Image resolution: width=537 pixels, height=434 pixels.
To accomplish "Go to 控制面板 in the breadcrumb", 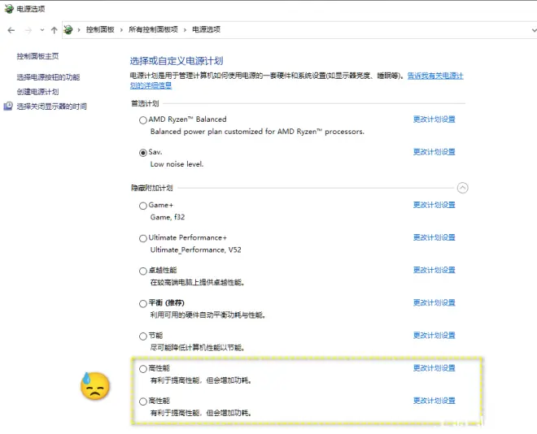I will 100,30.
